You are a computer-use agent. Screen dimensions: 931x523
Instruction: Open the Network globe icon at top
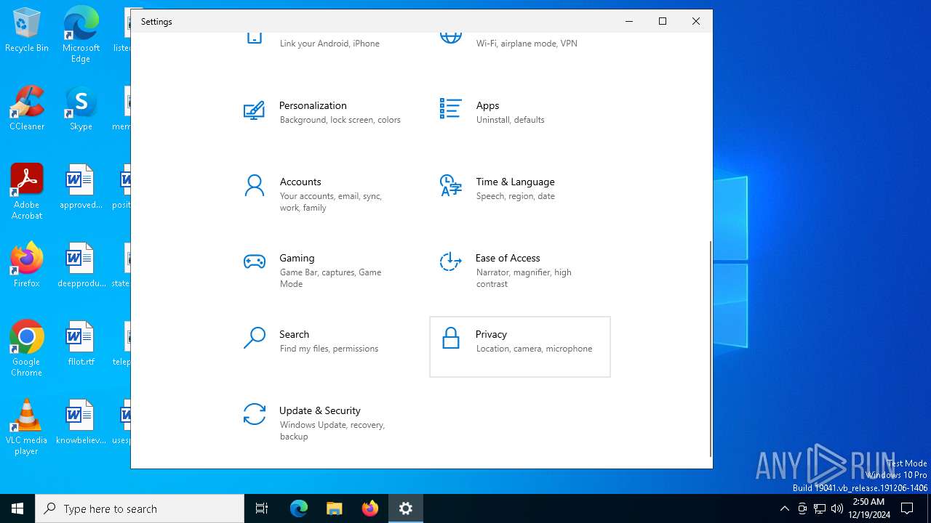[450, 38]
